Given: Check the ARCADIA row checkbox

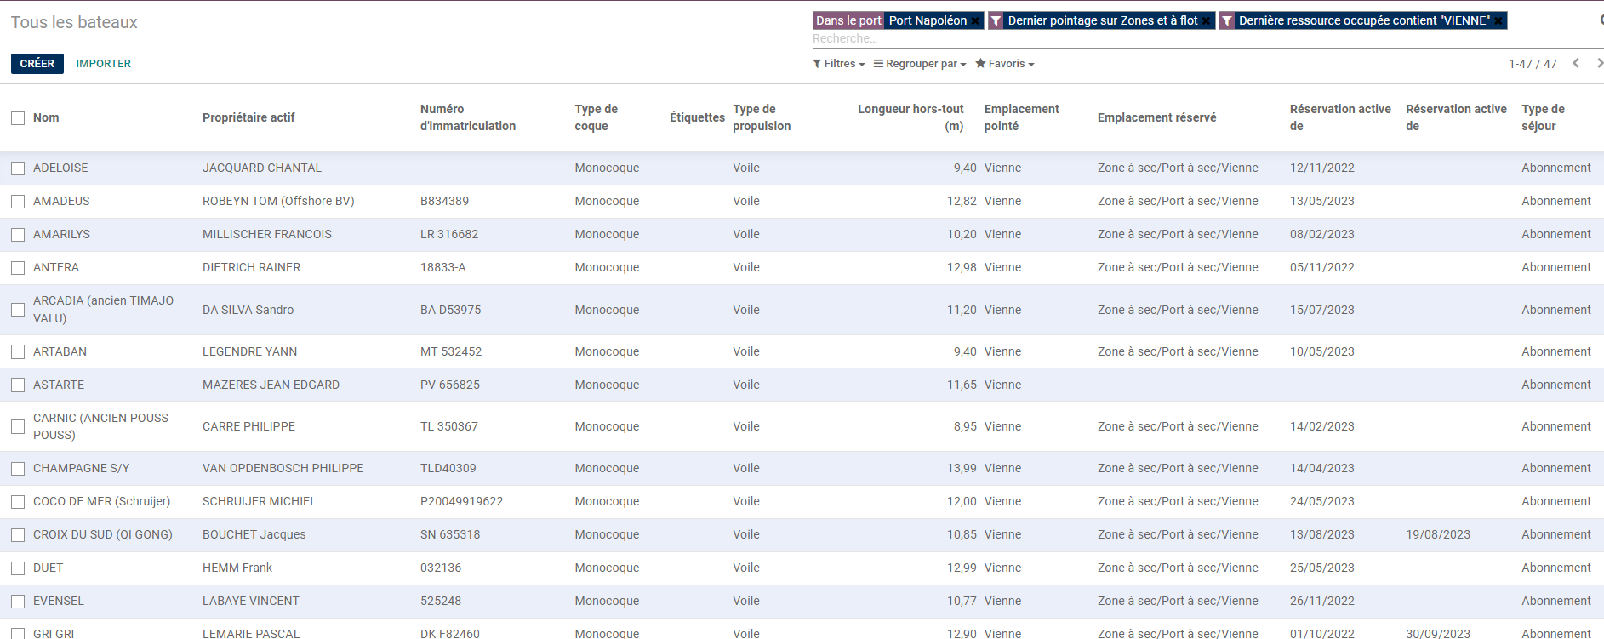Looking at the screenshot, I should [18, 310].
